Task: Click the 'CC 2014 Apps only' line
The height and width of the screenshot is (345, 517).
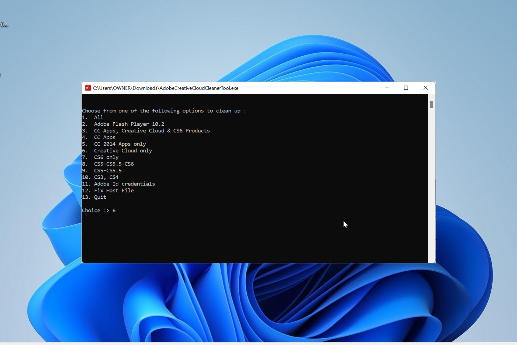Action: click(x=120, y=144)
